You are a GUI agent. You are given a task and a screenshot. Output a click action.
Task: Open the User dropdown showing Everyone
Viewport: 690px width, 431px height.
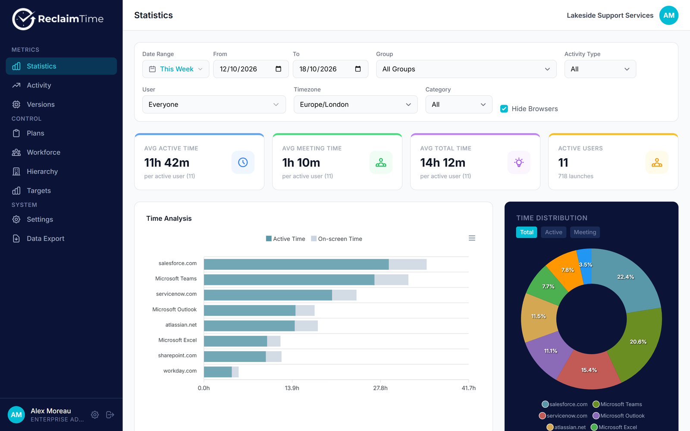(x=214, y=104)
